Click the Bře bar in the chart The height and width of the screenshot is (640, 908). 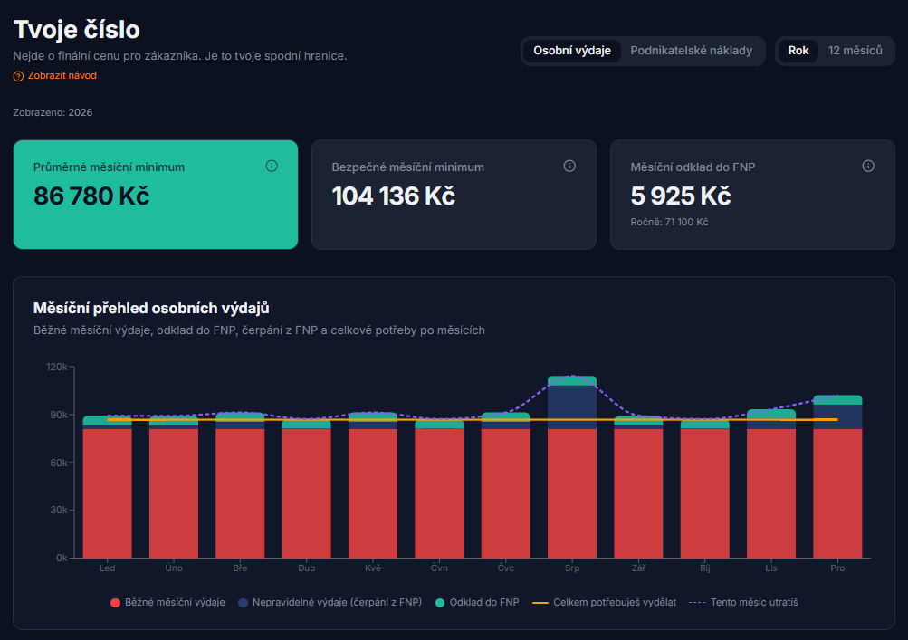(240, 485)
